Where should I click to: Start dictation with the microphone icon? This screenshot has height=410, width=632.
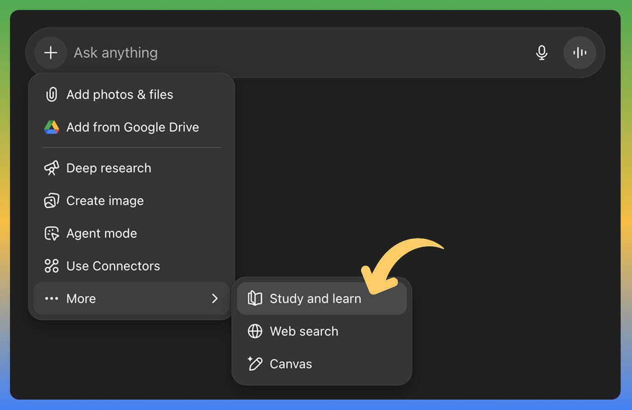[541, 53]
